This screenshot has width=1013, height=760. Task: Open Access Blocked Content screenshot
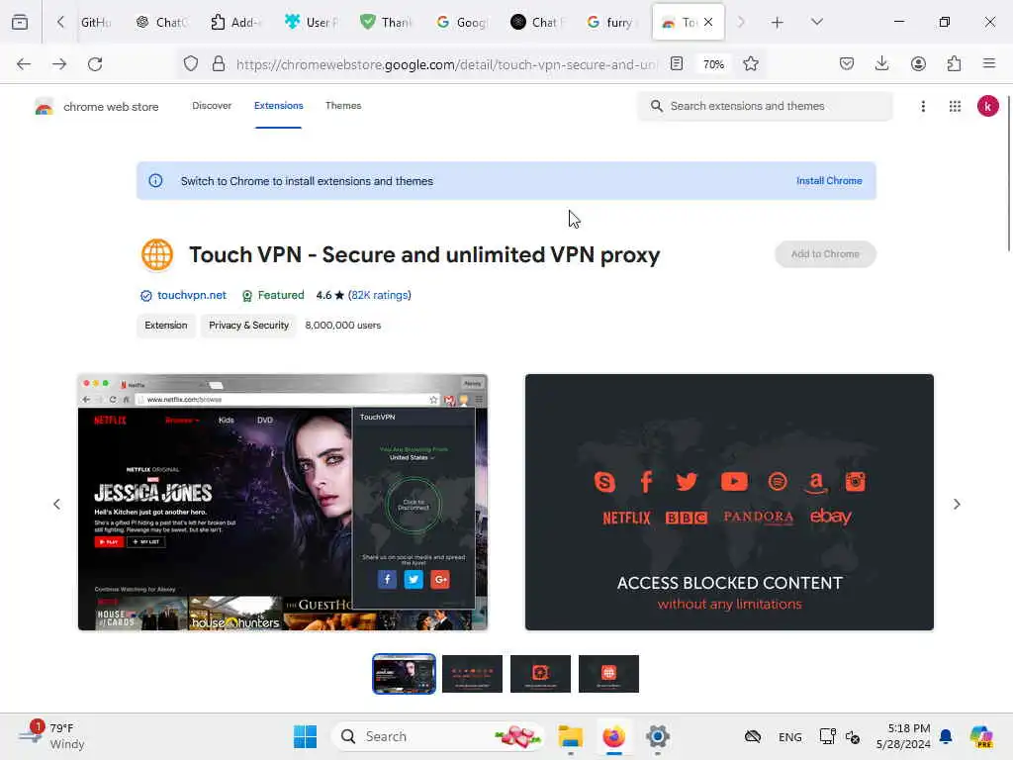(x=729, y=502)
